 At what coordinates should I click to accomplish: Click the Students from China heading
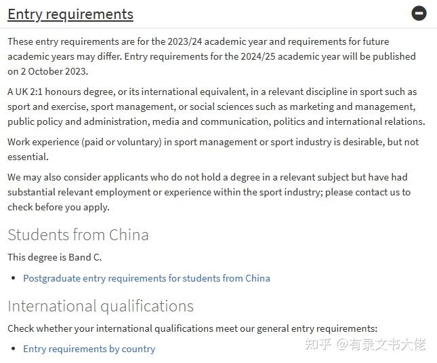point(78,235)
